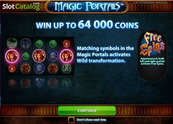The height and width of the screenshot is (124, 173).
Task: Click the owl symbol on fifth reel
Action: point(66,68)
